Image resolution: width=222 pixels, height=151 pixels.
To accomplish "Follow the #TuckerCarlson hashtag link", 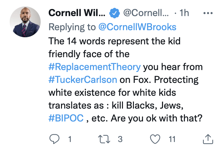I will point(82,80).
